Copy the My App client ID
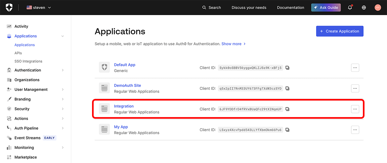 pyautogui.click(x=287, y=130)
